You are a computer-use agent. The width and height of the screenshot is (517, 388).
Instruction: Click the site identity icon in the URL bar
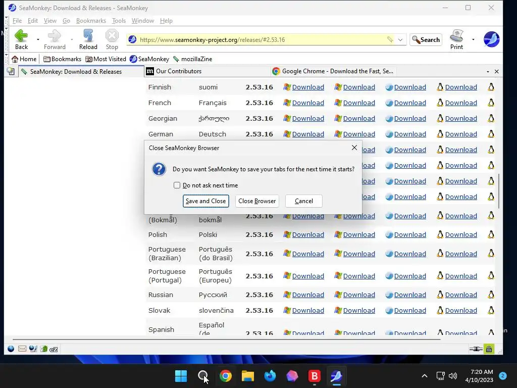[x=133, y=39]
